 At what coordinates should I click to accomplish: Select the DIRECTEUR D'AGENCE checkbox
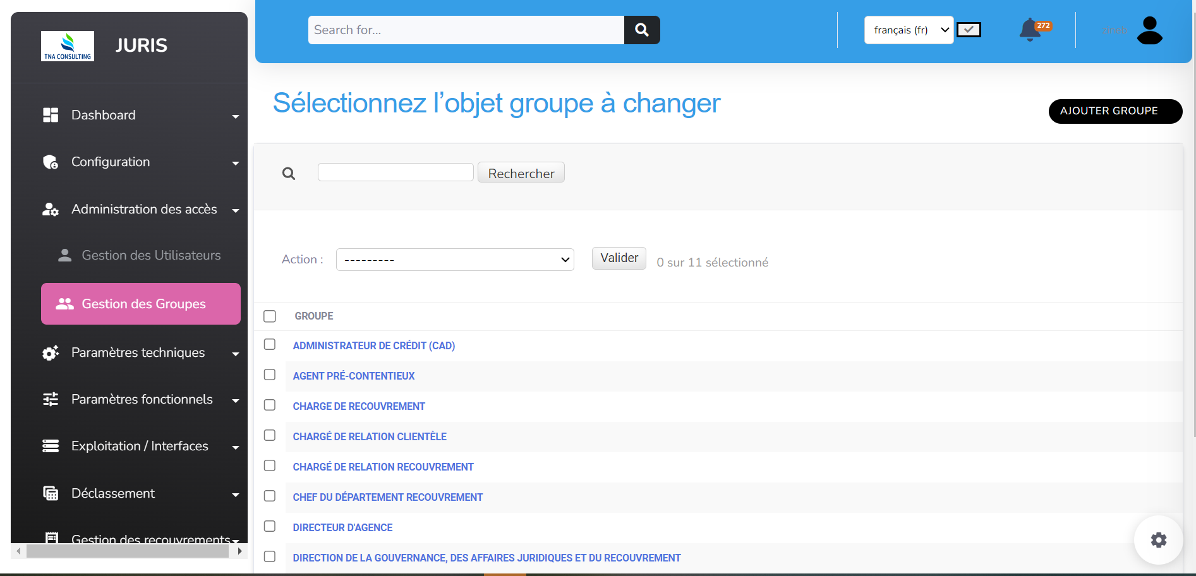[x=270, y=527]
